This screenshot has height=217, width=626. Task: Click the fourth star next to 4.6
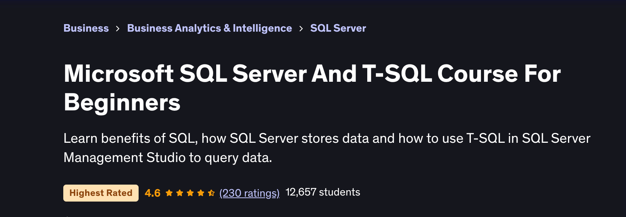click(200, 193)
